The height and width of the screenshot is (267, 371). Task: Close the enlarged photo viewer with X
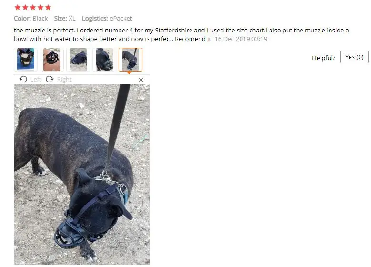pyautogui.click(x=141, y=80)
